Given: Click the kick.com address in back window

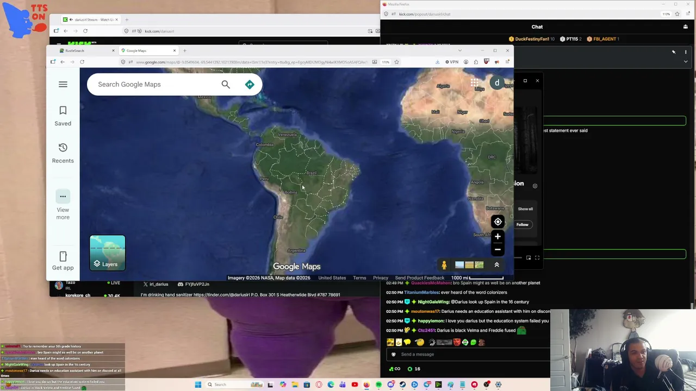Looking at the screenshot, I should click(159, 31).
